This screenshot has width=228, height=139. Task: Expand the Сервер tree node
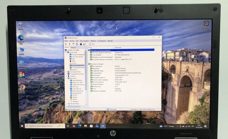click(66, 76)
